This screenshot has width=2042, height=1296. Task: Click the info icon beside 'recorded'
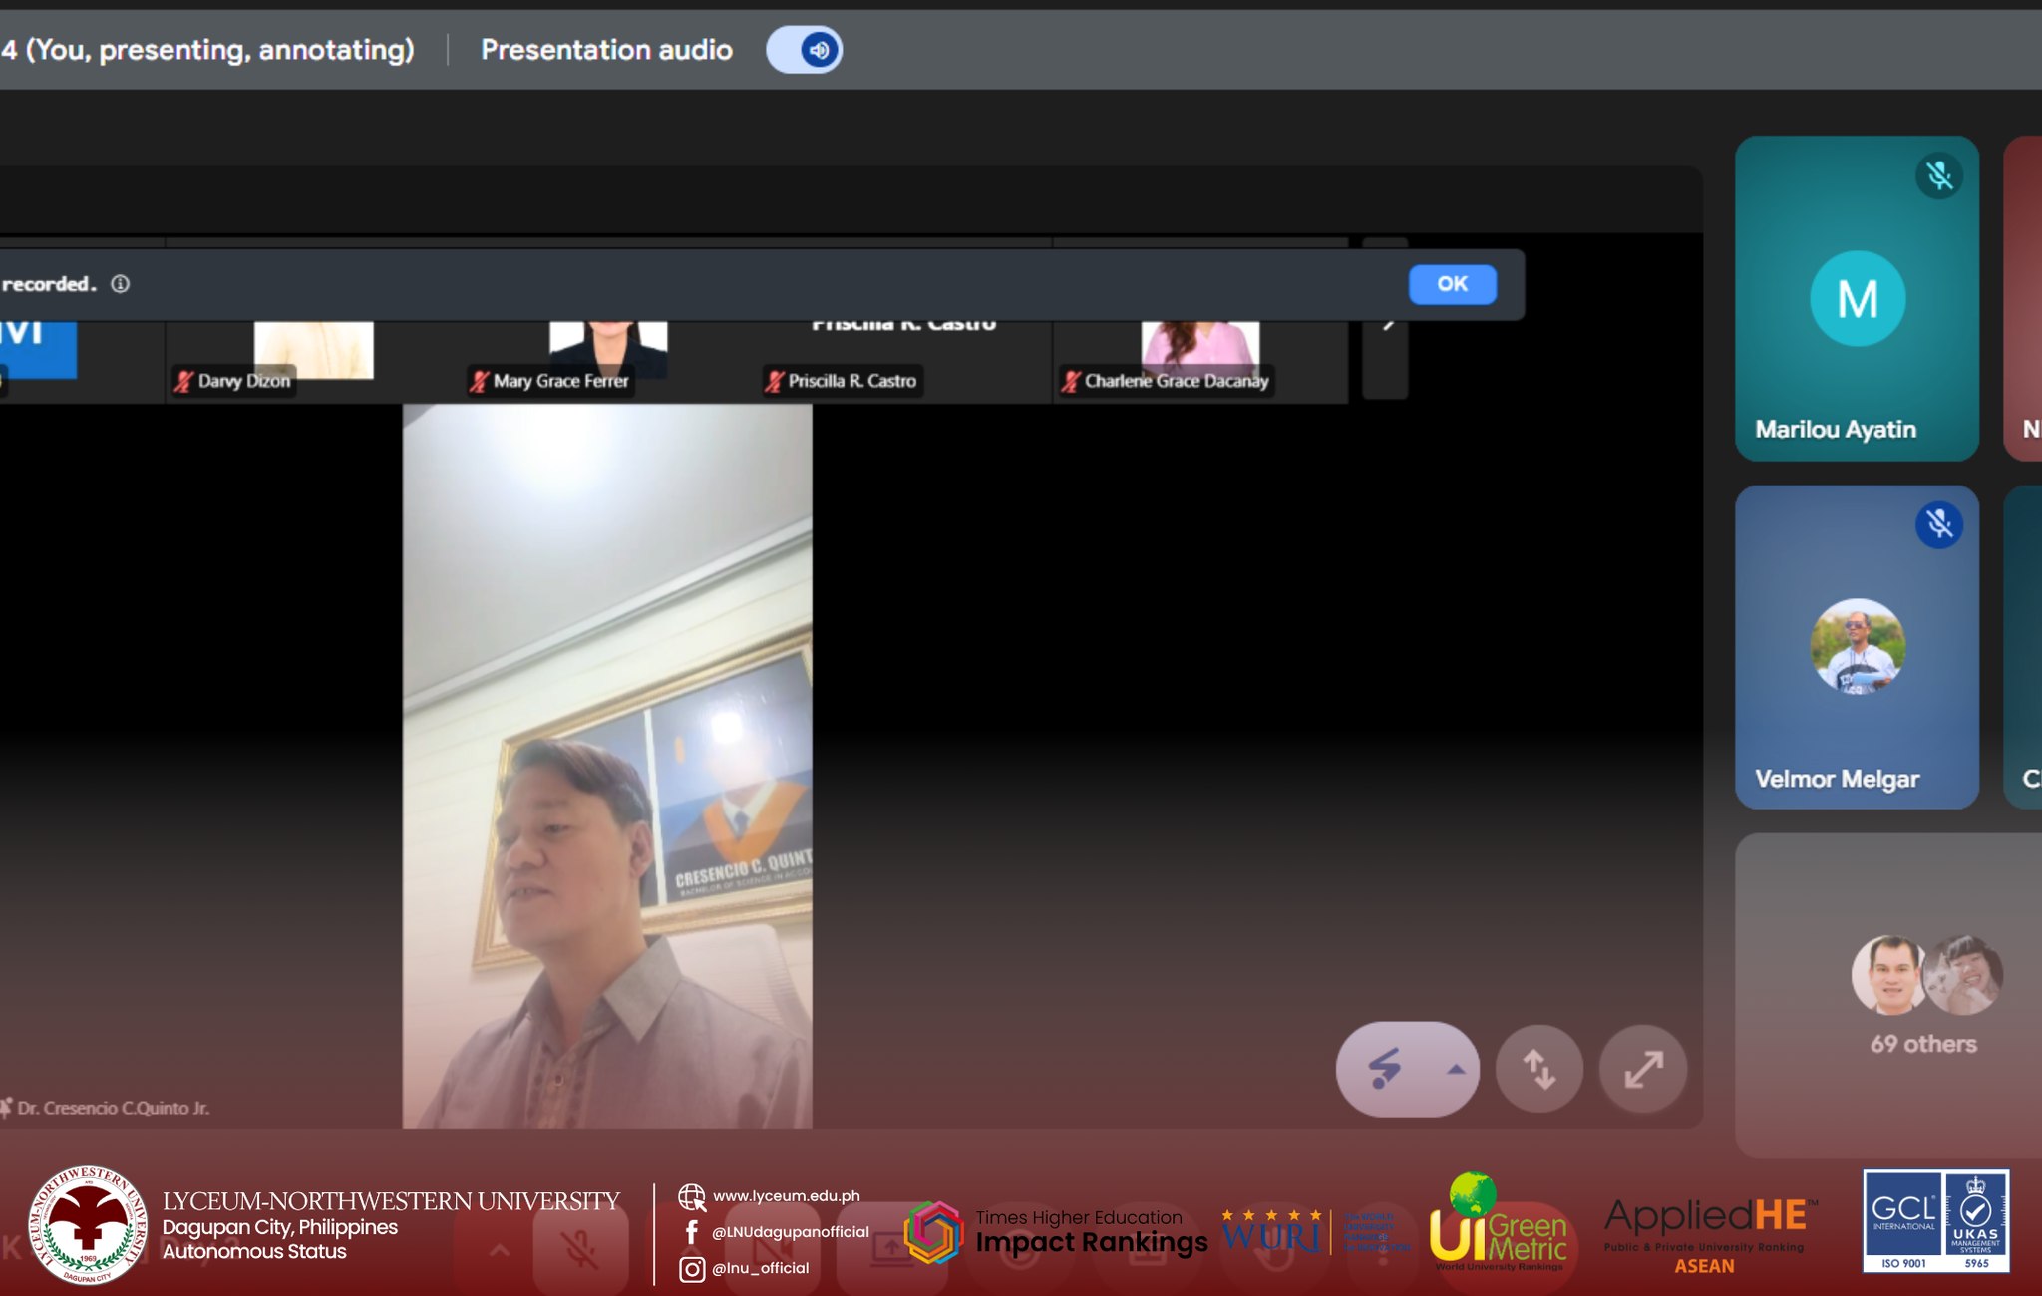121,284
